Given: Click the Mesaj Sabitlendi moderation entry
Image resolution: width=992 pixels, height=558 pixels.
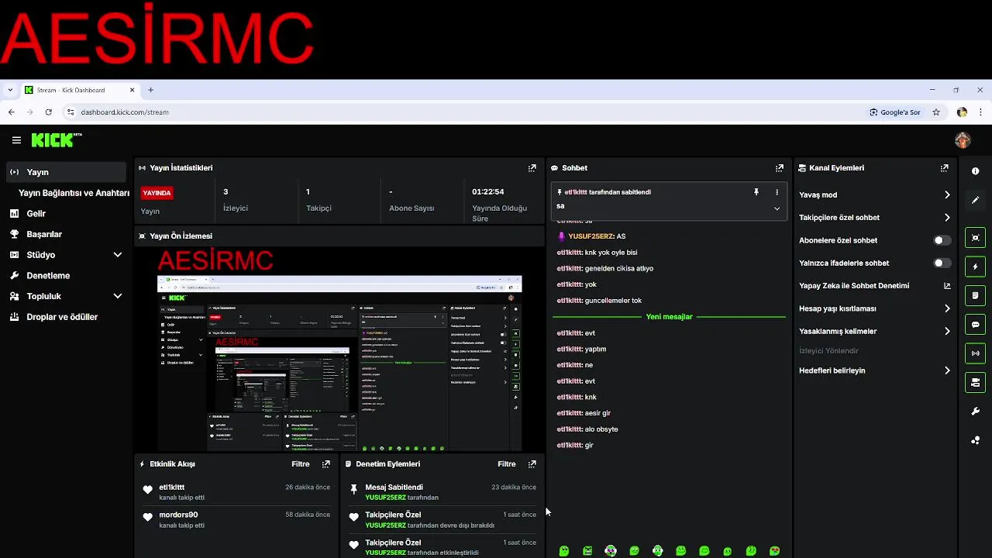Looking at the screenshot, I should click(x=442, y=492).
